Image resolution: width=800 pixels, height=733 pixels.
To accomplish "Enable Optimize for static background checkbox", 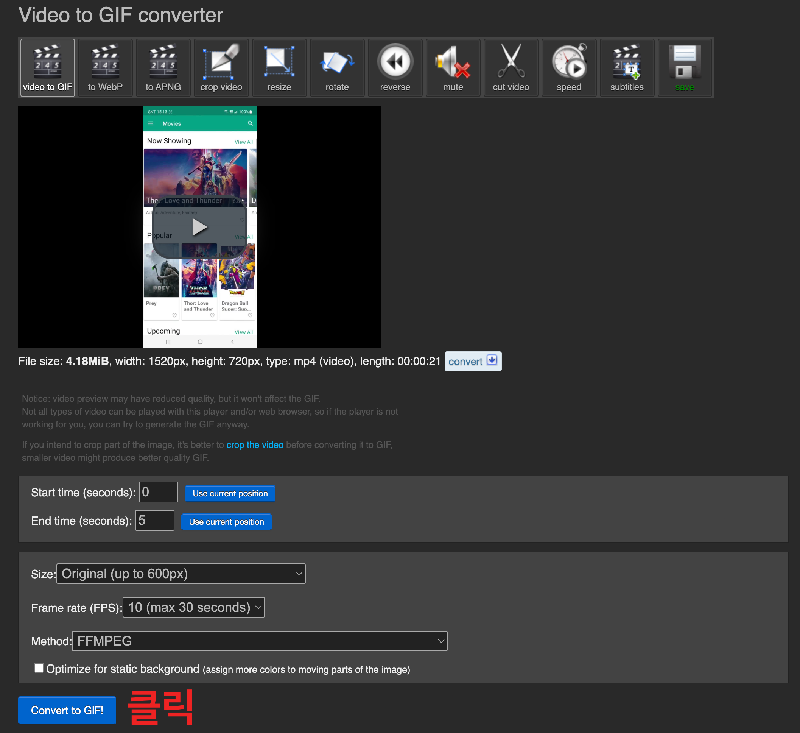I will pos(39,668).
